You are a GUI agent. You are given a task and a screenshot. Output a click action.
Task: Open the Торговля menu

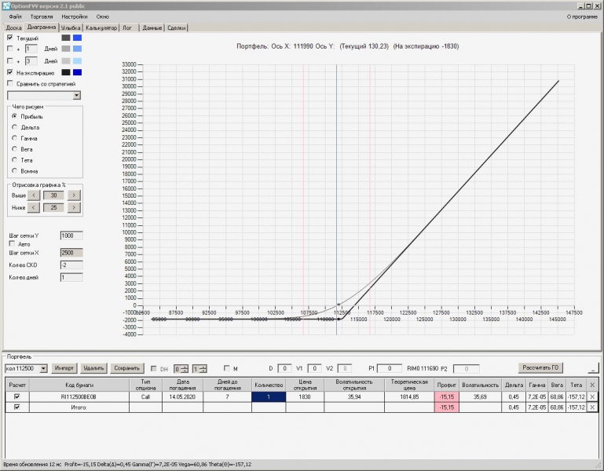(x=42, y=16)
